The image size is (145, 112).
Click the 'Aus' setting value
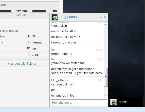35,55
